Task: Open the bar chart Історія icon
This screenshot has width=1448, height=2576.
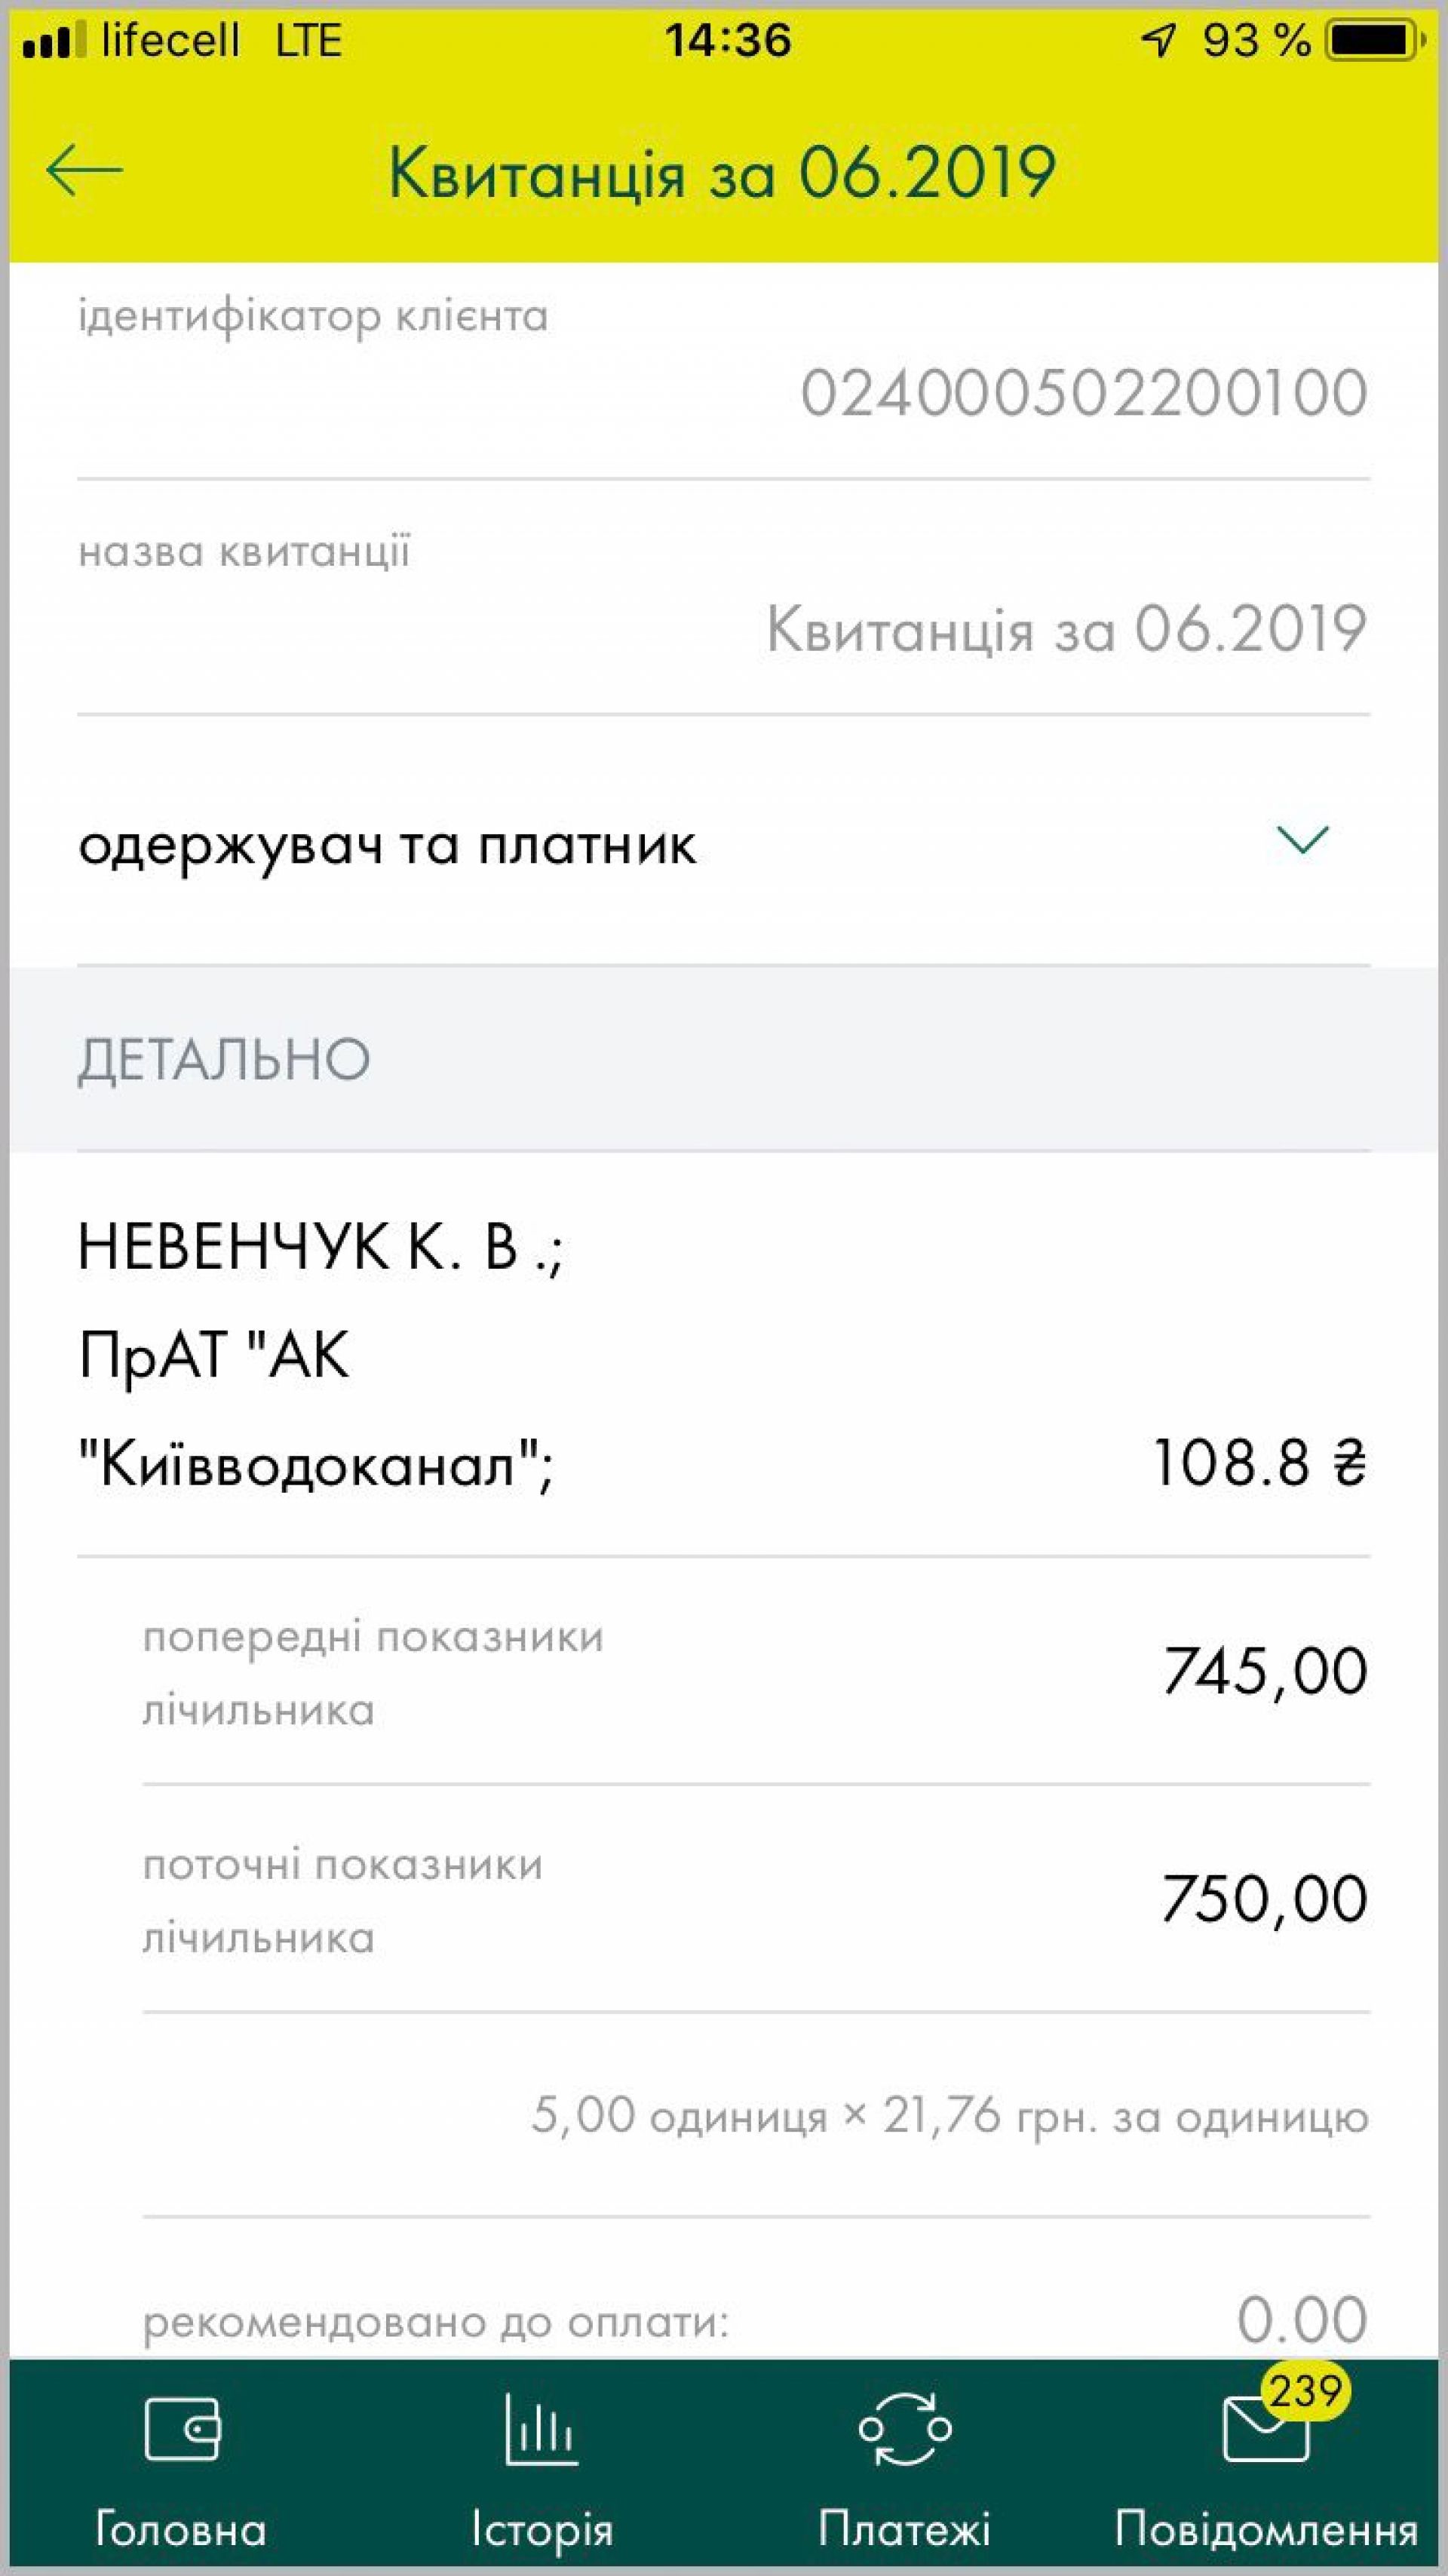Action: click(541, 2429)
